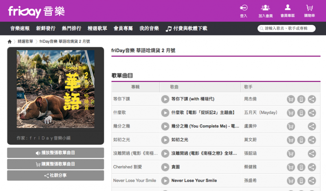Open the 會員專區 icon
326x191 pixels.
[x=288, y=11]
